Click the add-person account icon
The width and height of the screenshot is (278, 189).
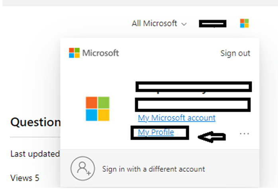pyautogui.click(x=82, y=168)
